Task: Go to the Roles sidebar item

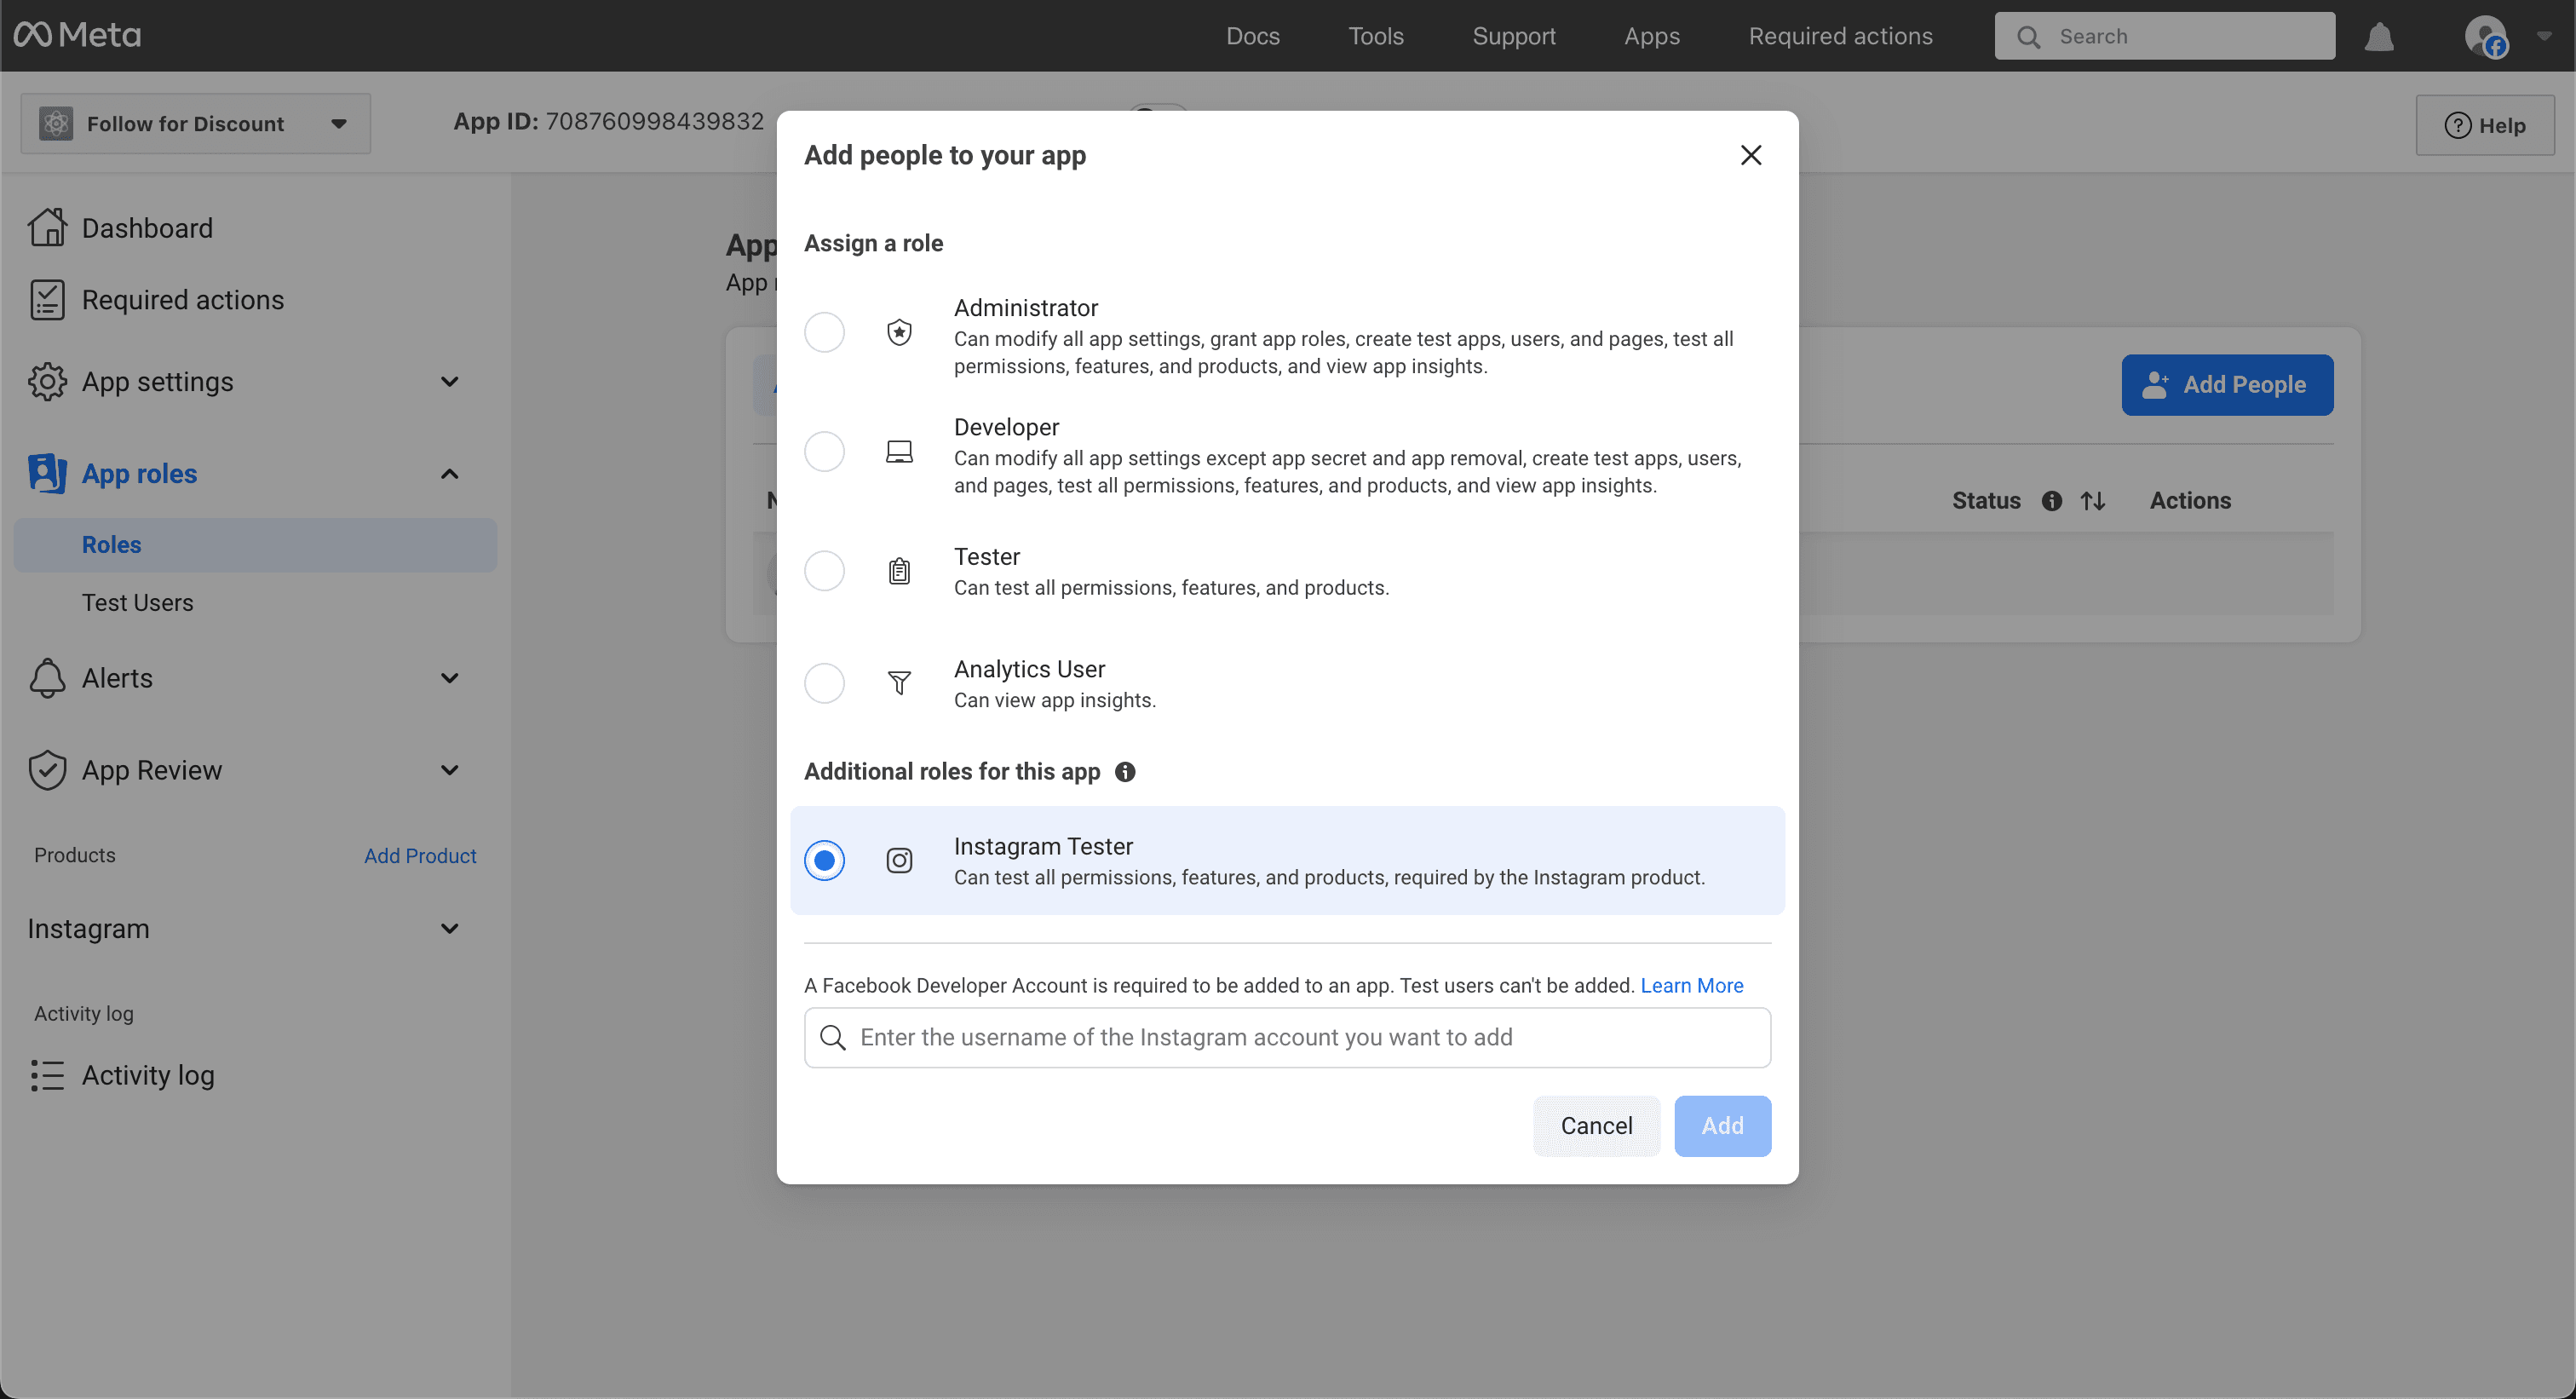Action: tap(255, 545)
